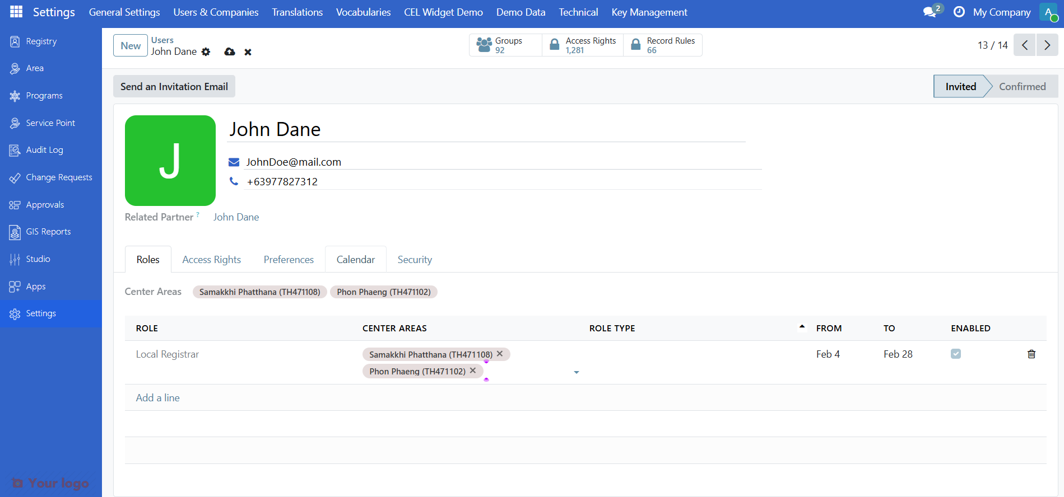Toggle the Enabled checkbox for Local Registrar
The width and height of the screenshot is (1064, 497).
(x=956, y=354)
